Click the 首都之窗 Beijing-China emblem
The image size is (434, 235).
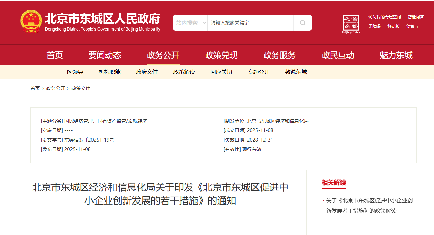pos(351,23)
